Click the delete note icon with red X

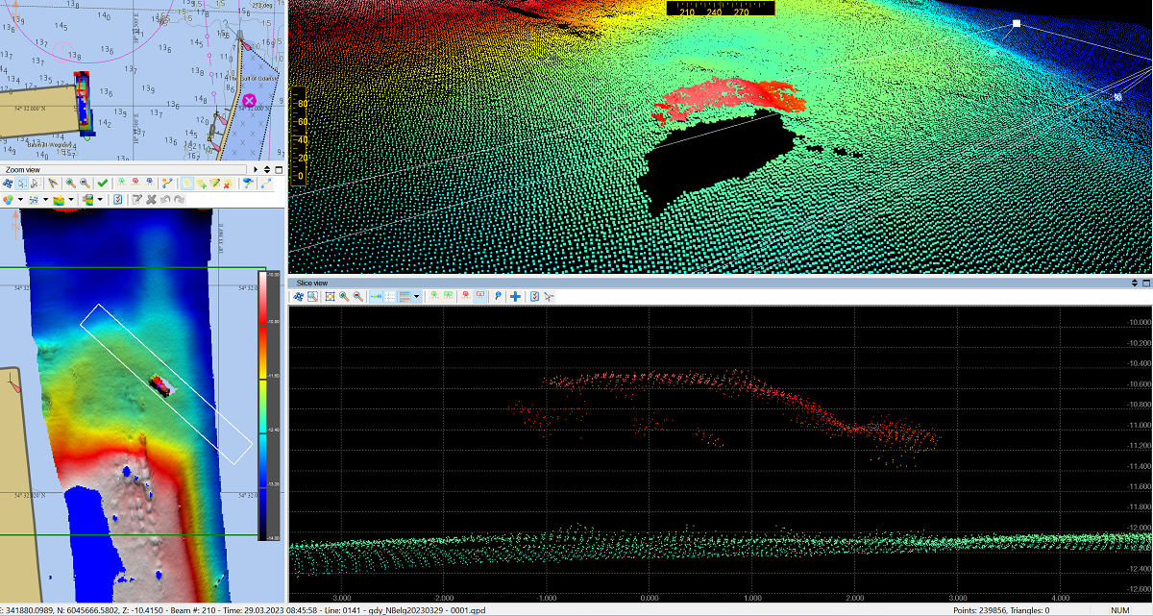[228, 183]
